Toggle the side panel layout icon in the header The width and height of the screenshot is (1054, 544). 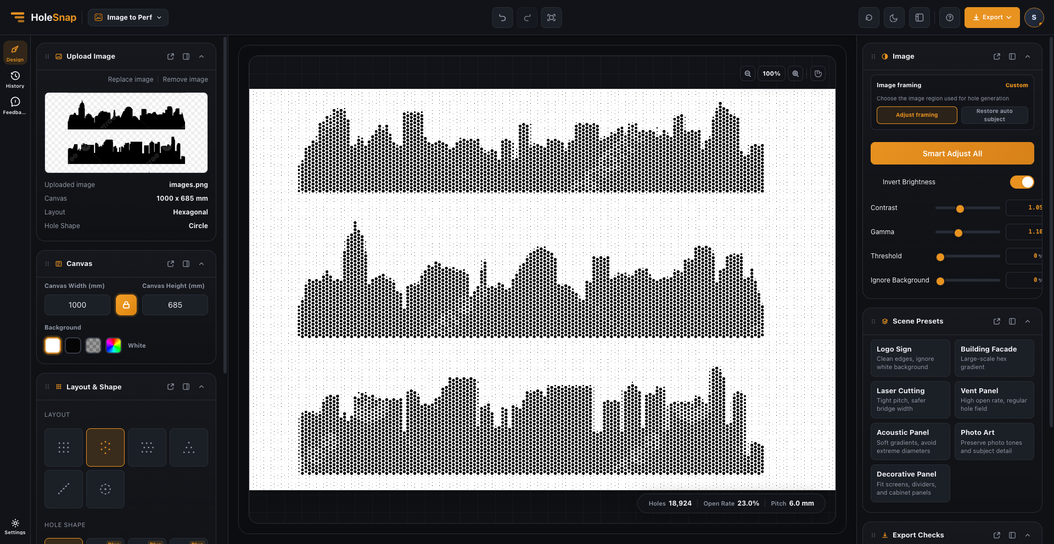coord(920,18)
